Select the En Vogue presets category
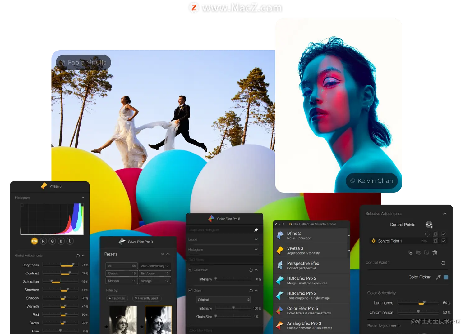This screenshot has width=470, height=334. click(x=155, y=274)
